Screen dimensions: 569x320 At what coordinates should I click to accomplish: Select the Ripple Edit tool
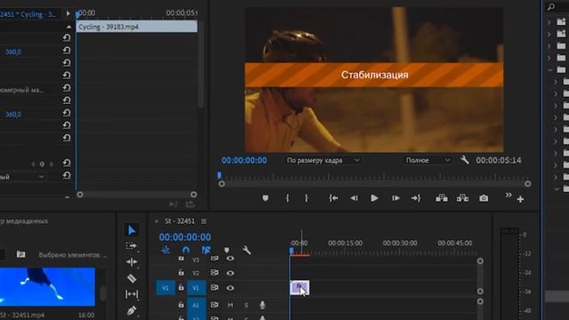click(x=132, y=262)
